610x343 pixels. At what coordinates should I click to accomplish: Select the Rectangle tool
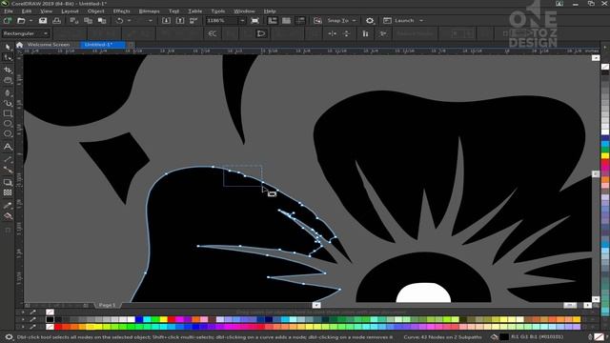(8, 113)
